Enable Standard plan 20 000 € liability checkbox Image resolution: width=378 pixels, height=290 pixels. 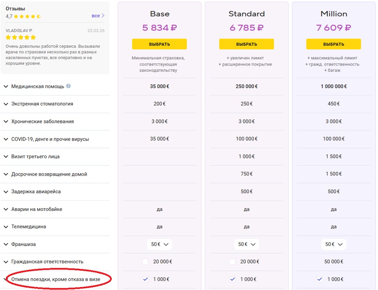point(233,262)
